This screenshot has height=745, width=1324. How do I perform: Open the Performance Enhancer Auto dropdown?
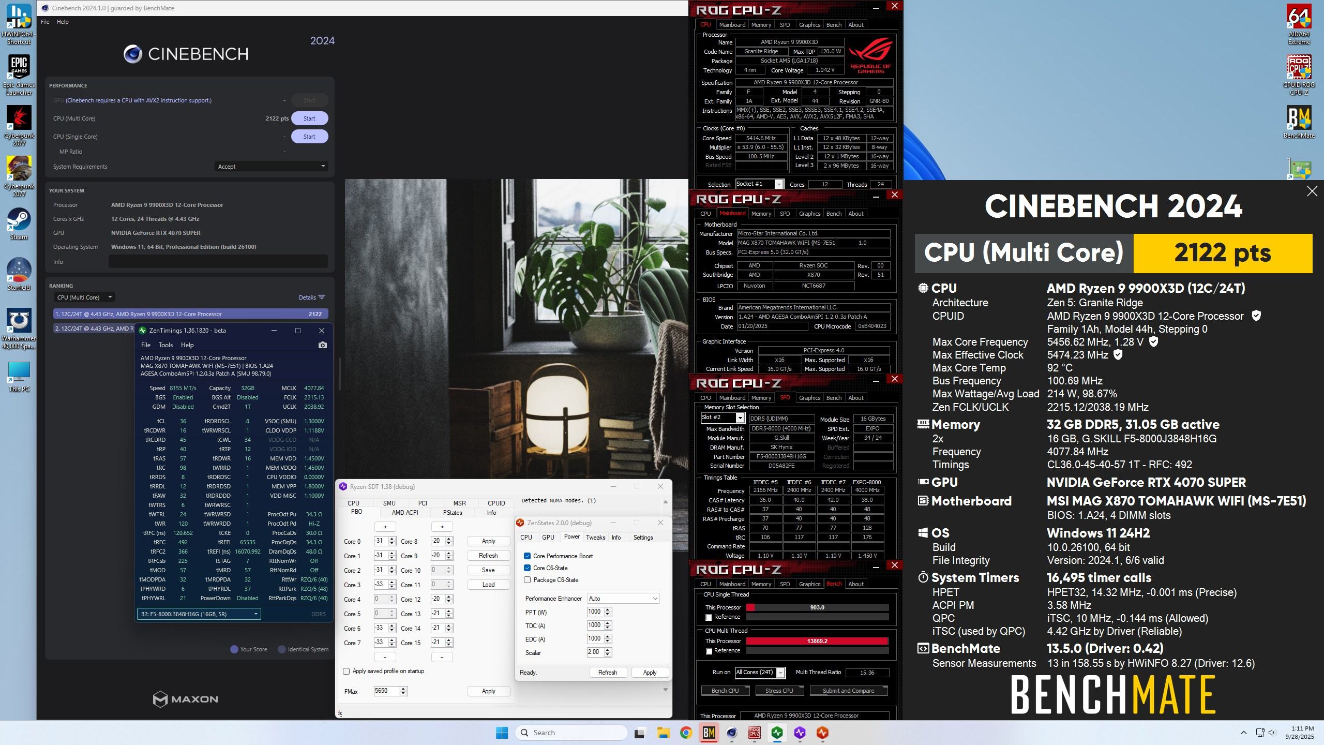(623, 599)
